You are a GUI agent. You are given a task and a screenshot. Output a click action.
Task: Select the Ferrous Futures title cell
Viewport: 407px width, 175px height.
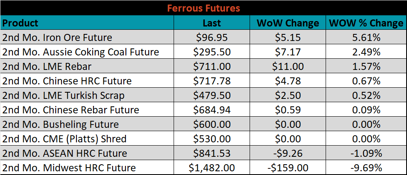tap(203, 8)
